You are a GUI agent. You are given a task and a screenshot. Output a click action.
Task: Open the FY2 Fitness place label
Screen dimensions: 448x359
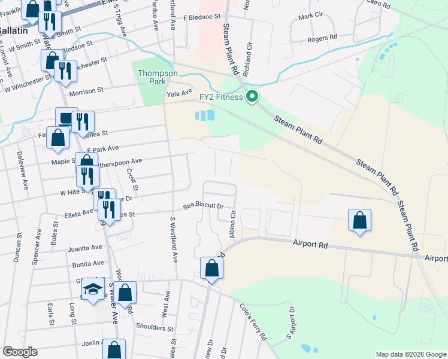[221, 97]
